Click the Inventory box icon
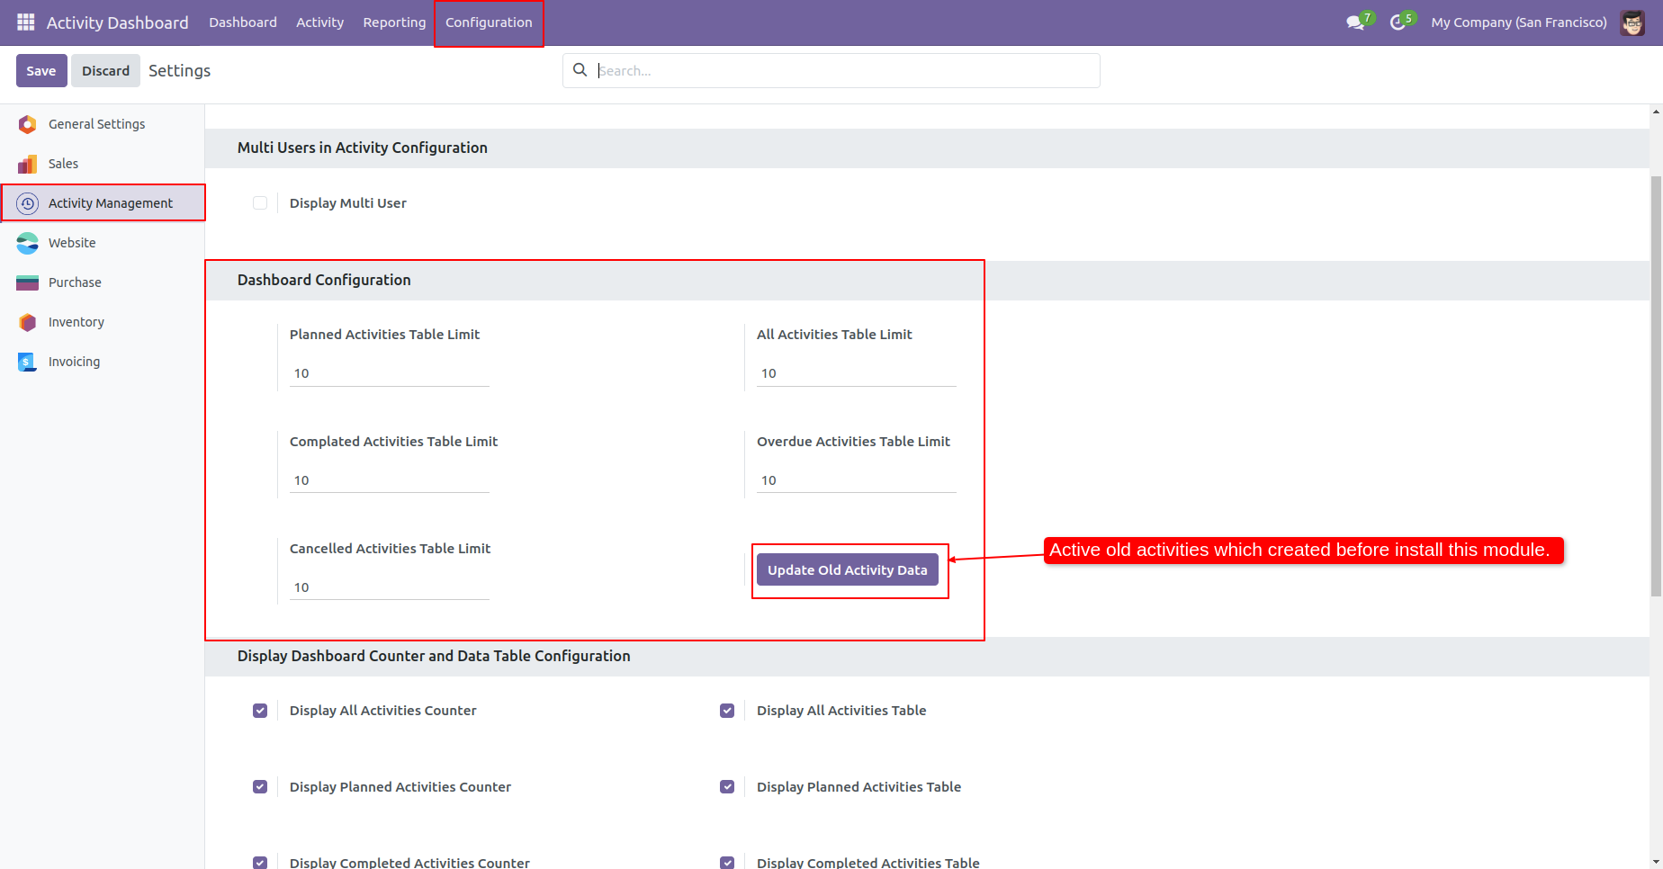 (28, 322)
